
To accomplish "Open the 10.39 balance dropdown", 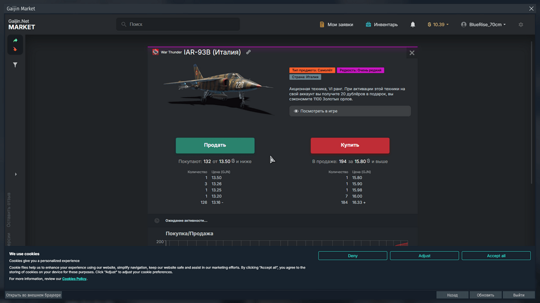I will click(x=438, y=24).
